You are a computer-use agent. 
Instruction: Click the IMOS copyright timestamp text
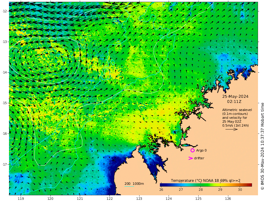tap(262, 146)
